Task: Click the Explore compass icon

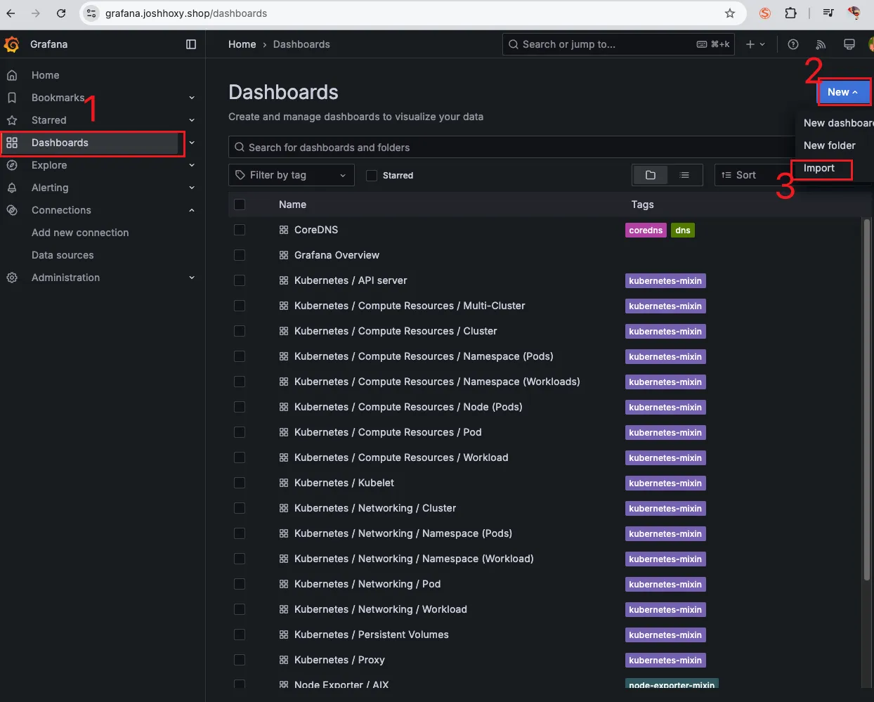Action: (x=12, y=165)
